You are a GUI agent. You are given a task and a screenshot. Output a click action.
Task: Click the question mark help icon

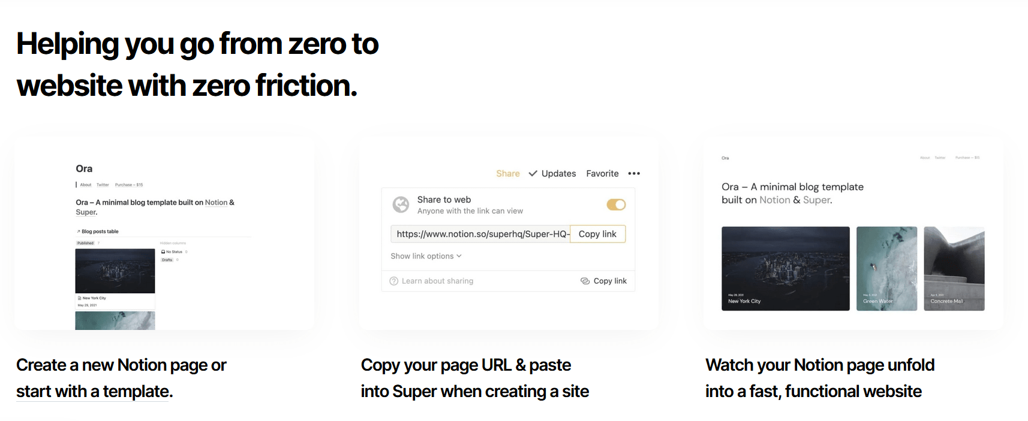[x=394, y=281]
